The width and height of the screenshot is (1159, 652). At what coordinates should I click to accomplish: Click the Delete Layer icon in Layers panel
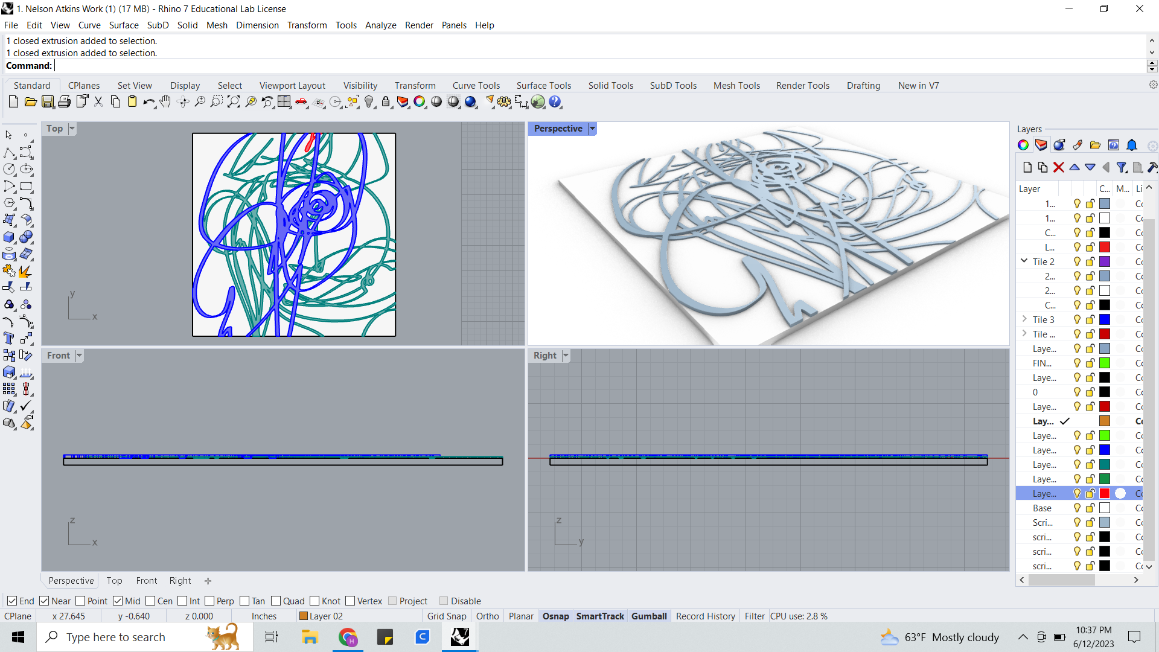point(1059,167)
